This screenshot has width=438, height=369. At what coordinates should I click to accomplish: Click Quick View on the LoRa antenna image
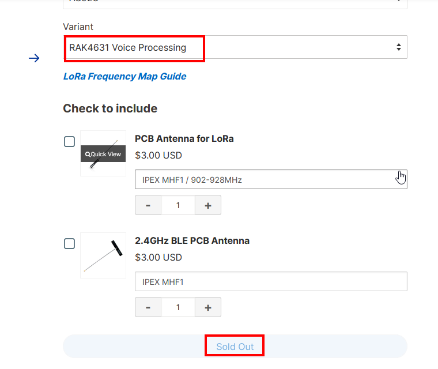click(x=103, y=154)
